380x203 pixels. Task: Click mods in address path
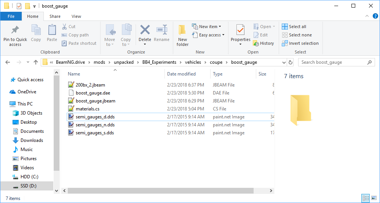click(x=99, y=62)
